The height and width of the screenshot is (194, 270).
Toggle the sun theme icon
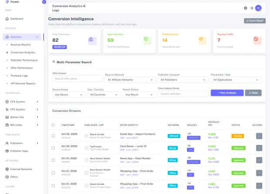[252, 8]
